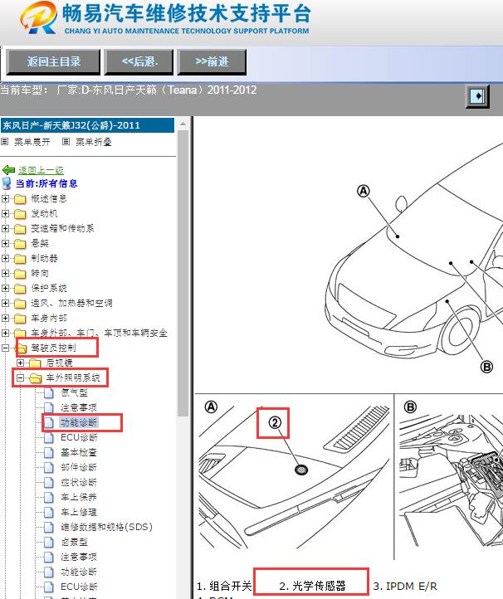The width and height of the screenshot is (503, 599).
Task: Click 菜单展开 to expand all menus
Action: click(32, 142)
